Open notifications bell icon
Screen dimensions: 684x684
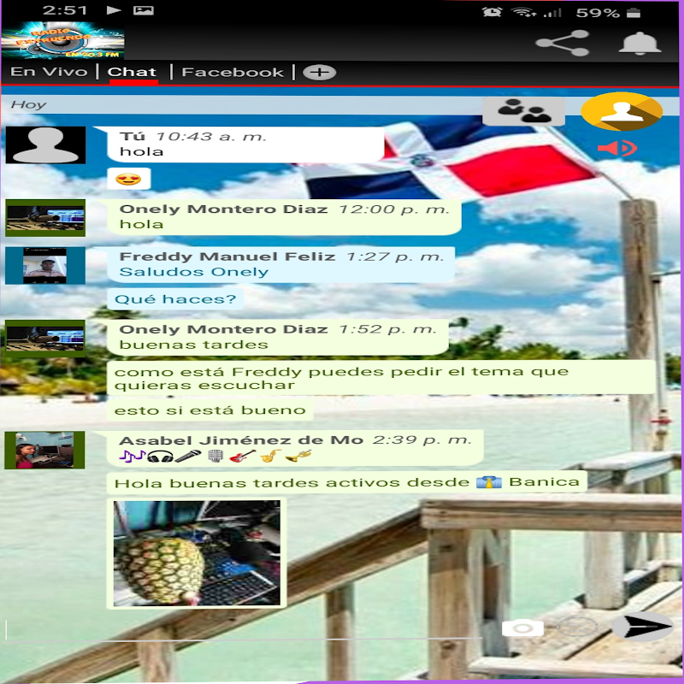pos(640,44)
